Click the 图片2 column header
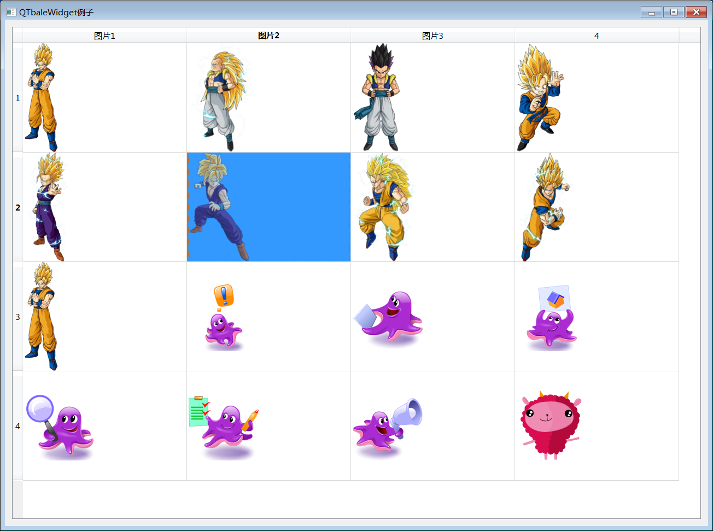 point(268,36)
